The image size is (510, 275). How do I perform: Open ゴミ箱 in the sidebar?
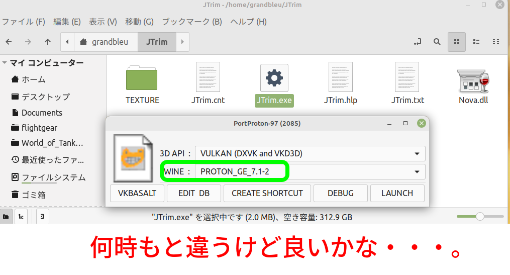click(28, 195)
